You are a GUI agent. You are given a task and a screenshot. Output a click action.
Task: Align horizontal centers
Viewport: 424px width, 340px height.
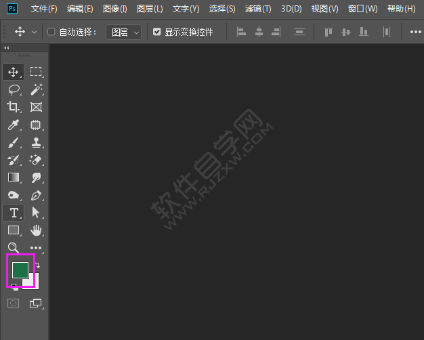tap(259, 32)
